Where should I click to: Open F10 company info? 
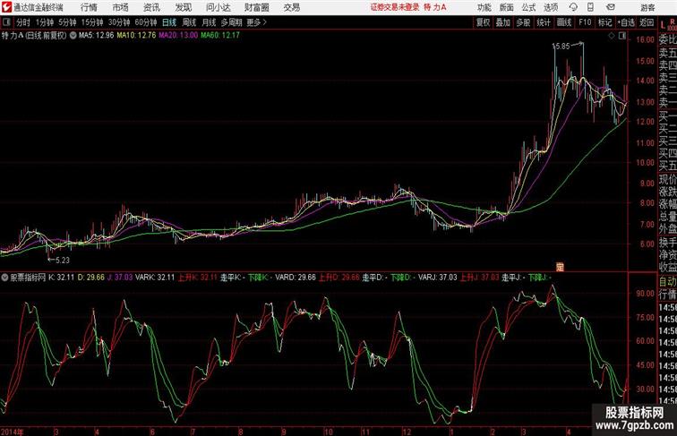(585, 22)
